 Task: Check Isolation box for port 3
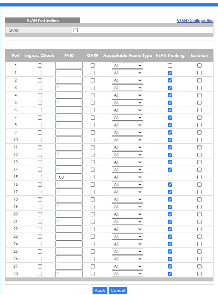pos(199,88)
